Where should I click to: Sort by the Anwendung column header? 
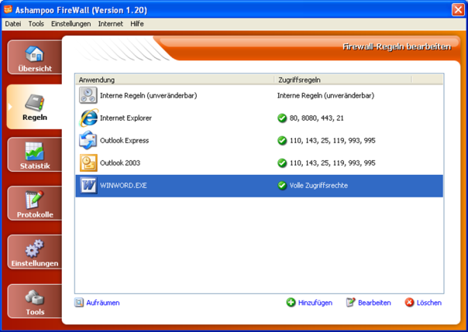175,80
